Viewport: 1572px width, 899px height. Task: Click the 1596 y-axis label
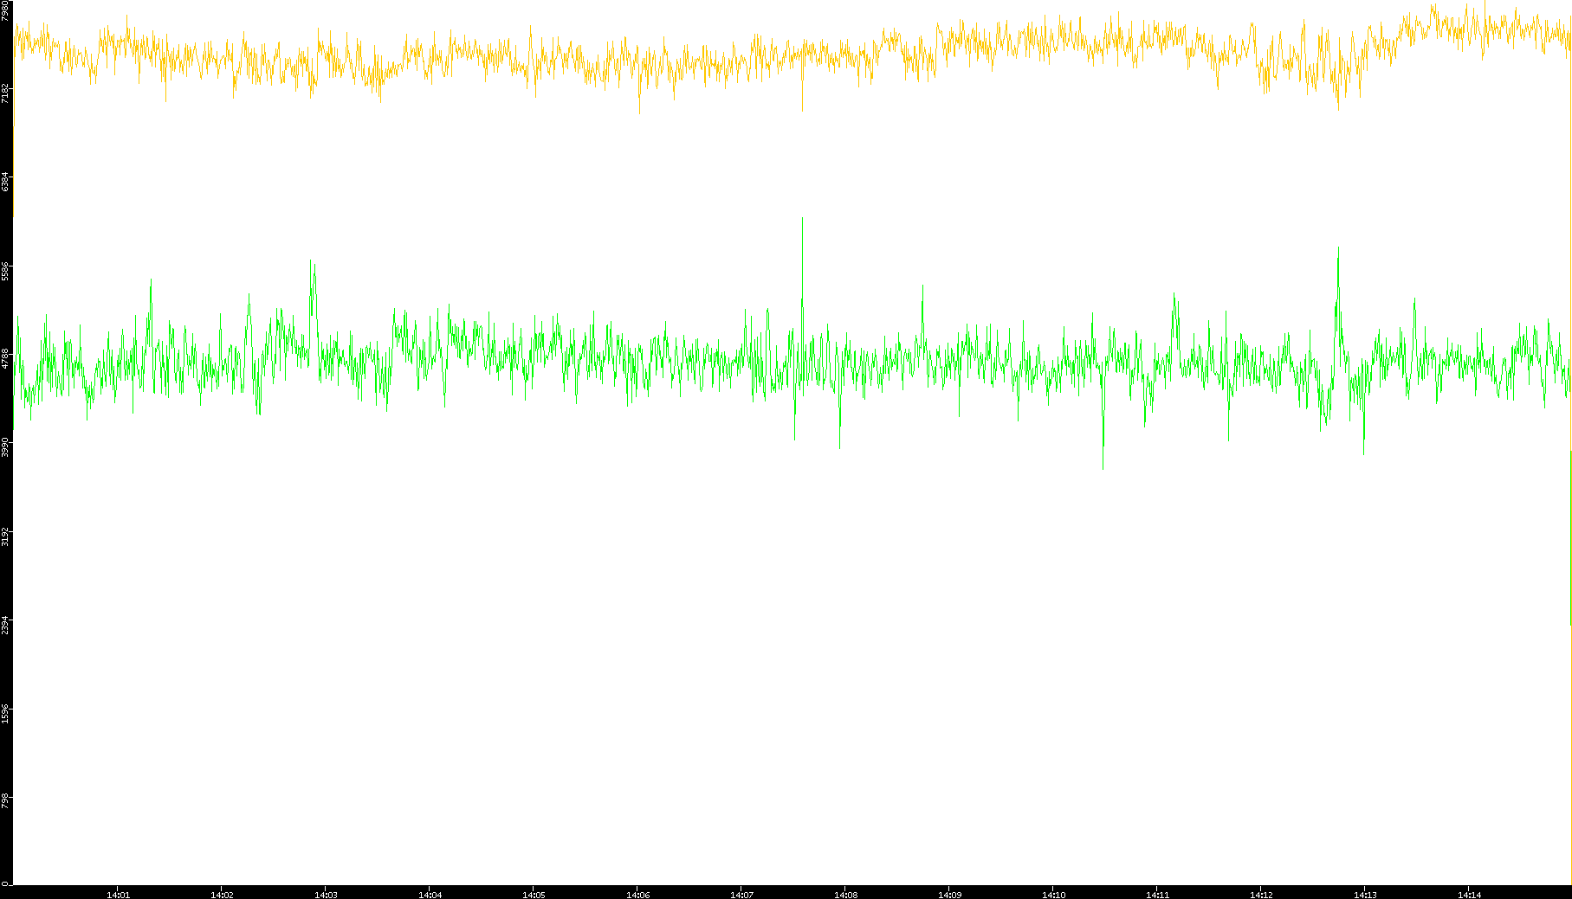pos(6,714)
